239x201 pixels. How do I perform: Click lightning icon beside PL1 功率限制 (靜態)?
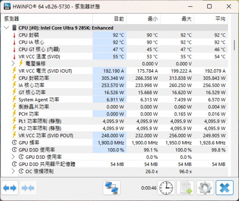(14, 121)
